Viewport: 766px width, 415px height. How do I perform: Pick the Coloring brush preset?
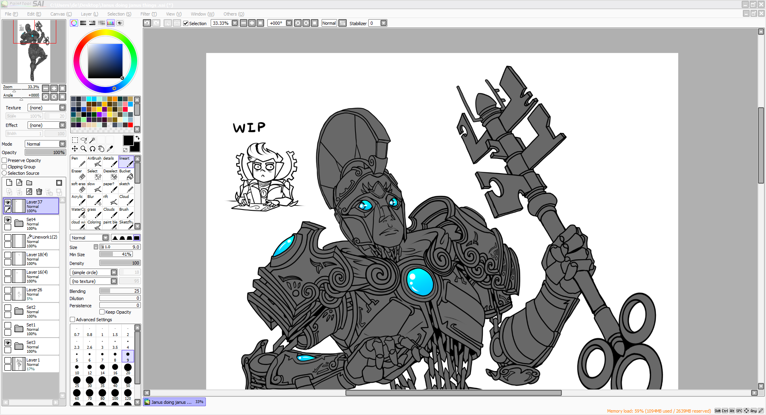[94, 225]
